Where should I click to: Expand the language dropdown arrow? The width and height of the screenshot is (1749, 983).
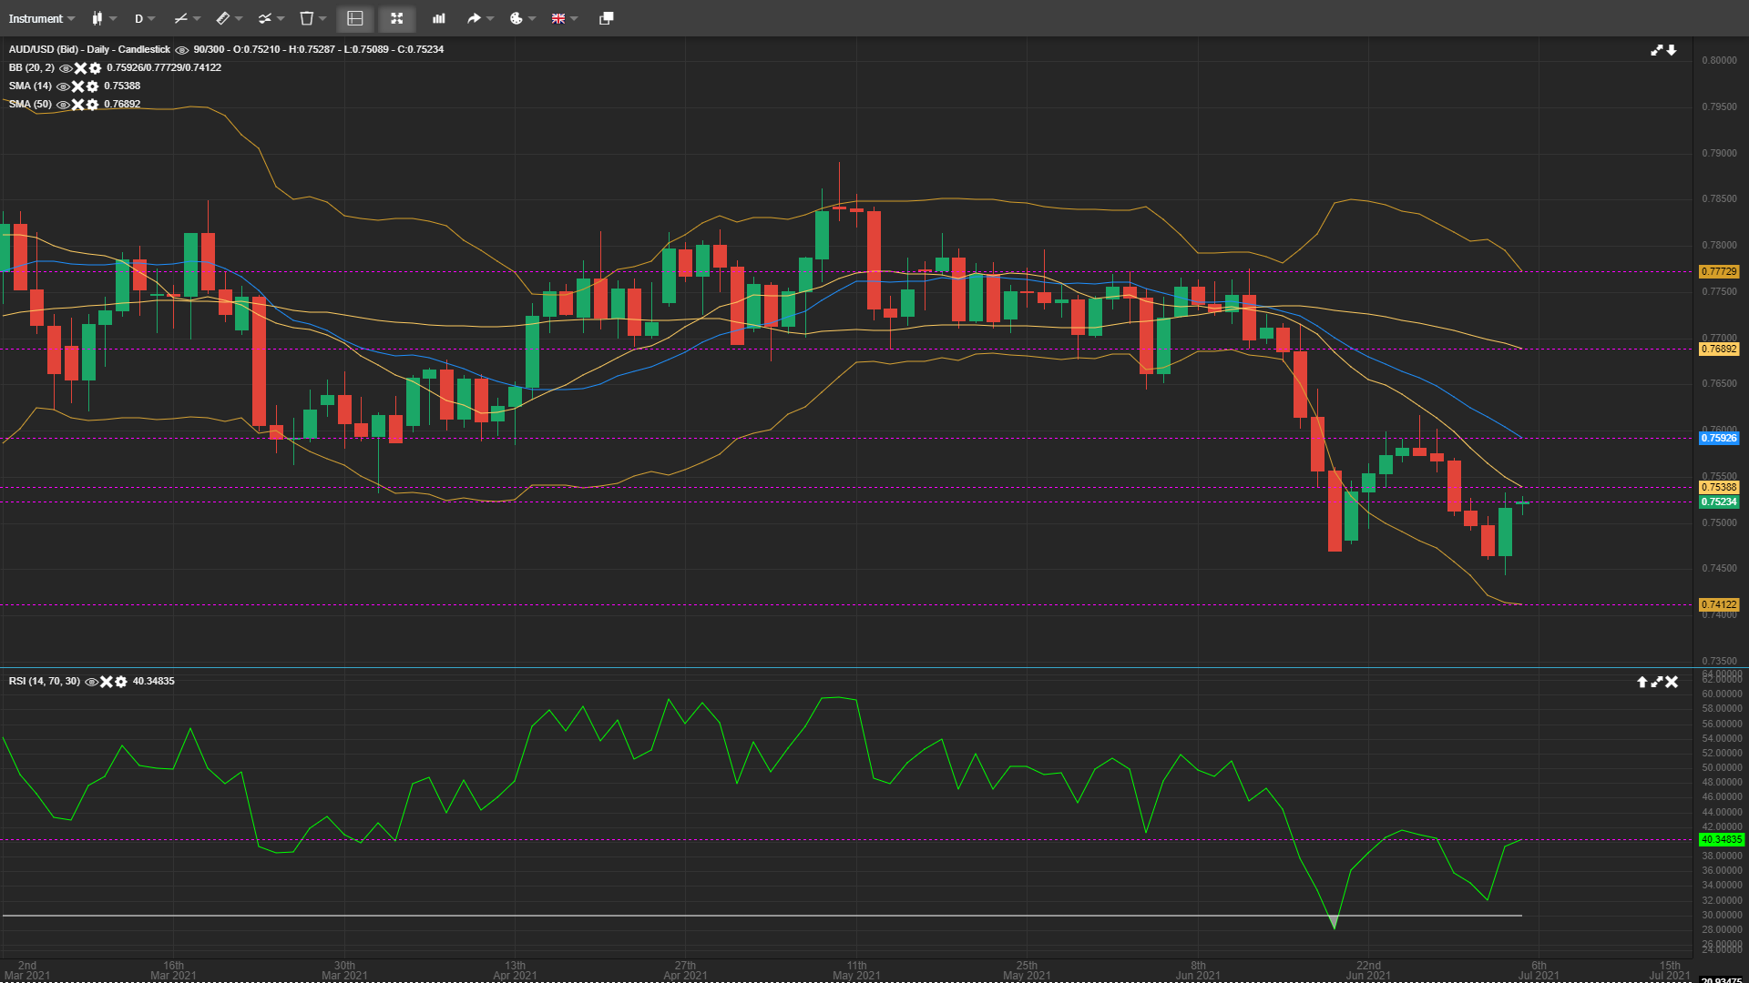tap(574, 18)
